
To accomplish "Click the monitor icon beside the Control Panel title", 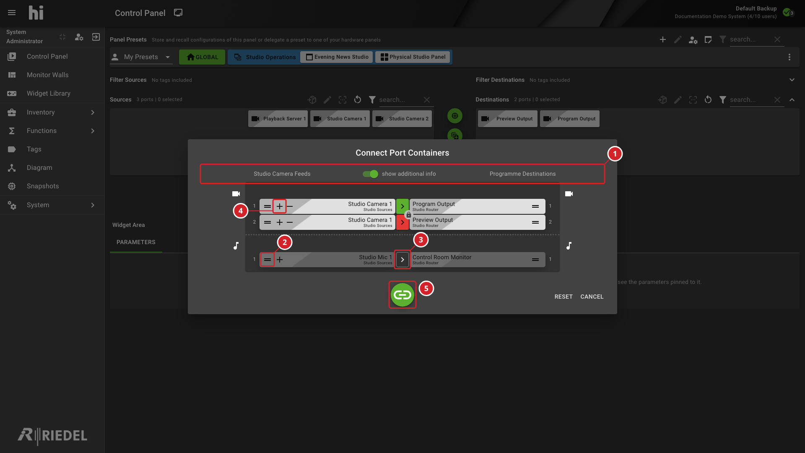I will pyautogui.click(x=178, y=13).
